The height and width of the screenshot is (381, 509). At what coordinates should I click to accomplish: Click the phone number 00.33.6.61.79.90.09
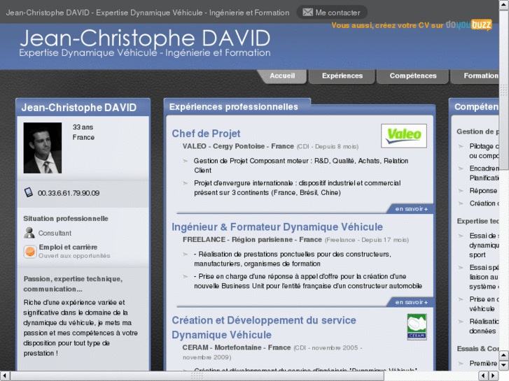(x=69, y=193)
